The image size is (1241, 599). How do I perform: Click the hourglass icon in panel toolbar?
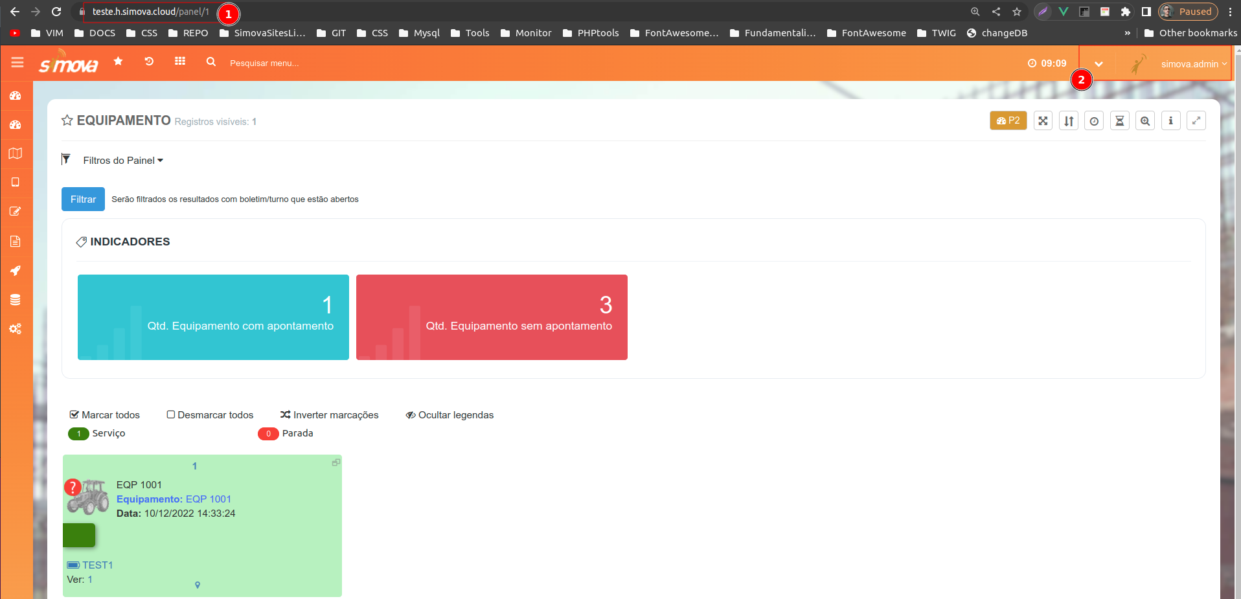[x=1119, y=121]
